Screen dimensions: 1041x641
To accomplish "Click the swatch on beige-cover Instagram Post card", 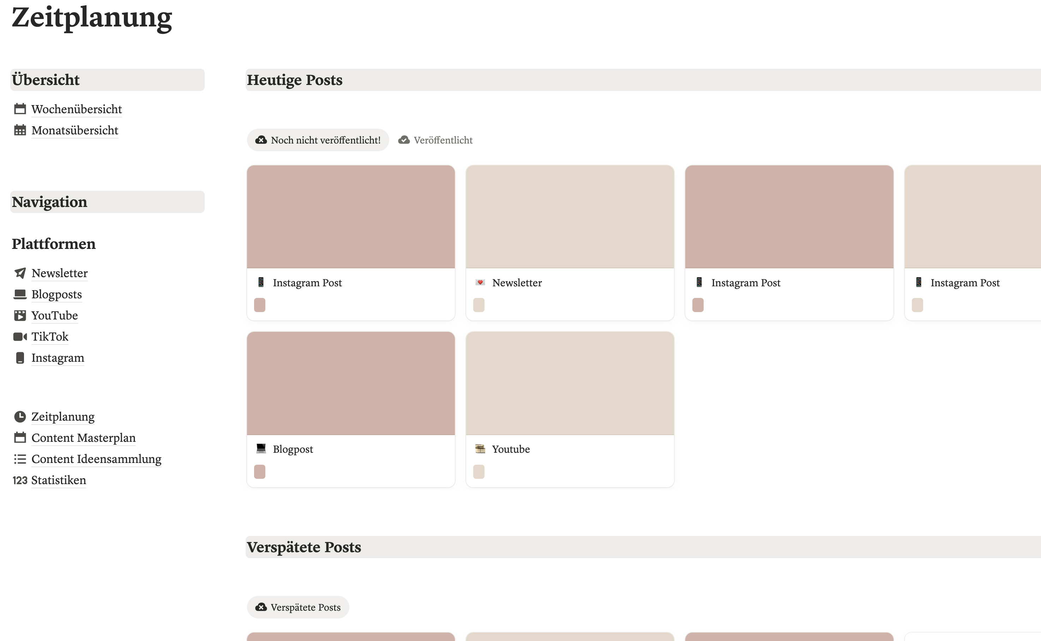I will [x=917, y=305].
